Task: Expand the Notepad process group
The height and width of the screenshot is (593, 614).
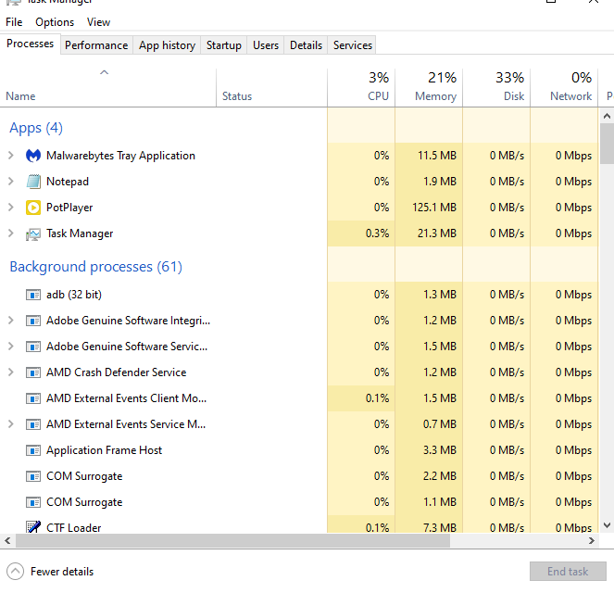Action: click(11, 182)
